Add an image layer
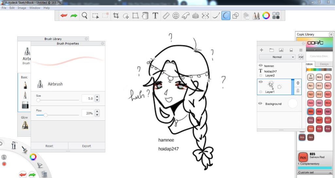 (x=281, y=50)
